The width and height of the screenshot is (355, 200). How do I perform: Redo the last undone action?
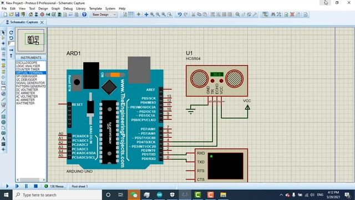click(185, 14)
